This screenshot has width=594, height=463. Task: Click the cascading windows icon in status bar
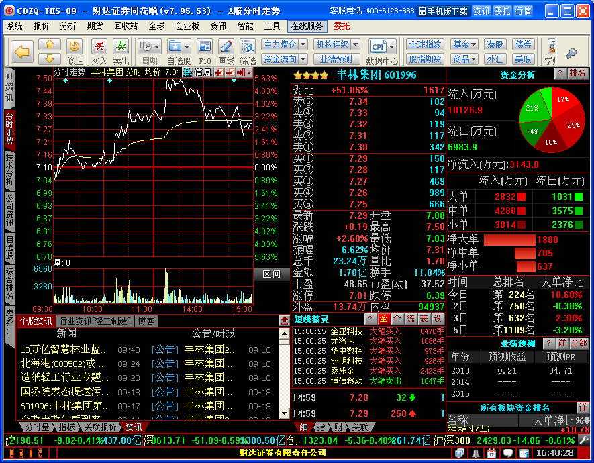(460, 453)
